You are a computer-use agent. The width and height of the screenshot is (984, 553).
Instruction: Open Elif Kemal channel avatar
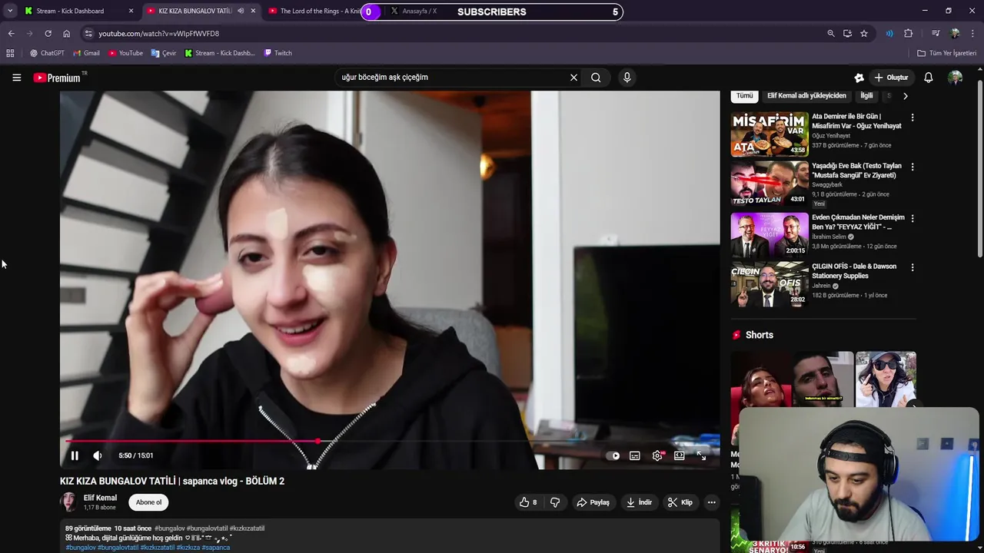click(x=69, y=502)
